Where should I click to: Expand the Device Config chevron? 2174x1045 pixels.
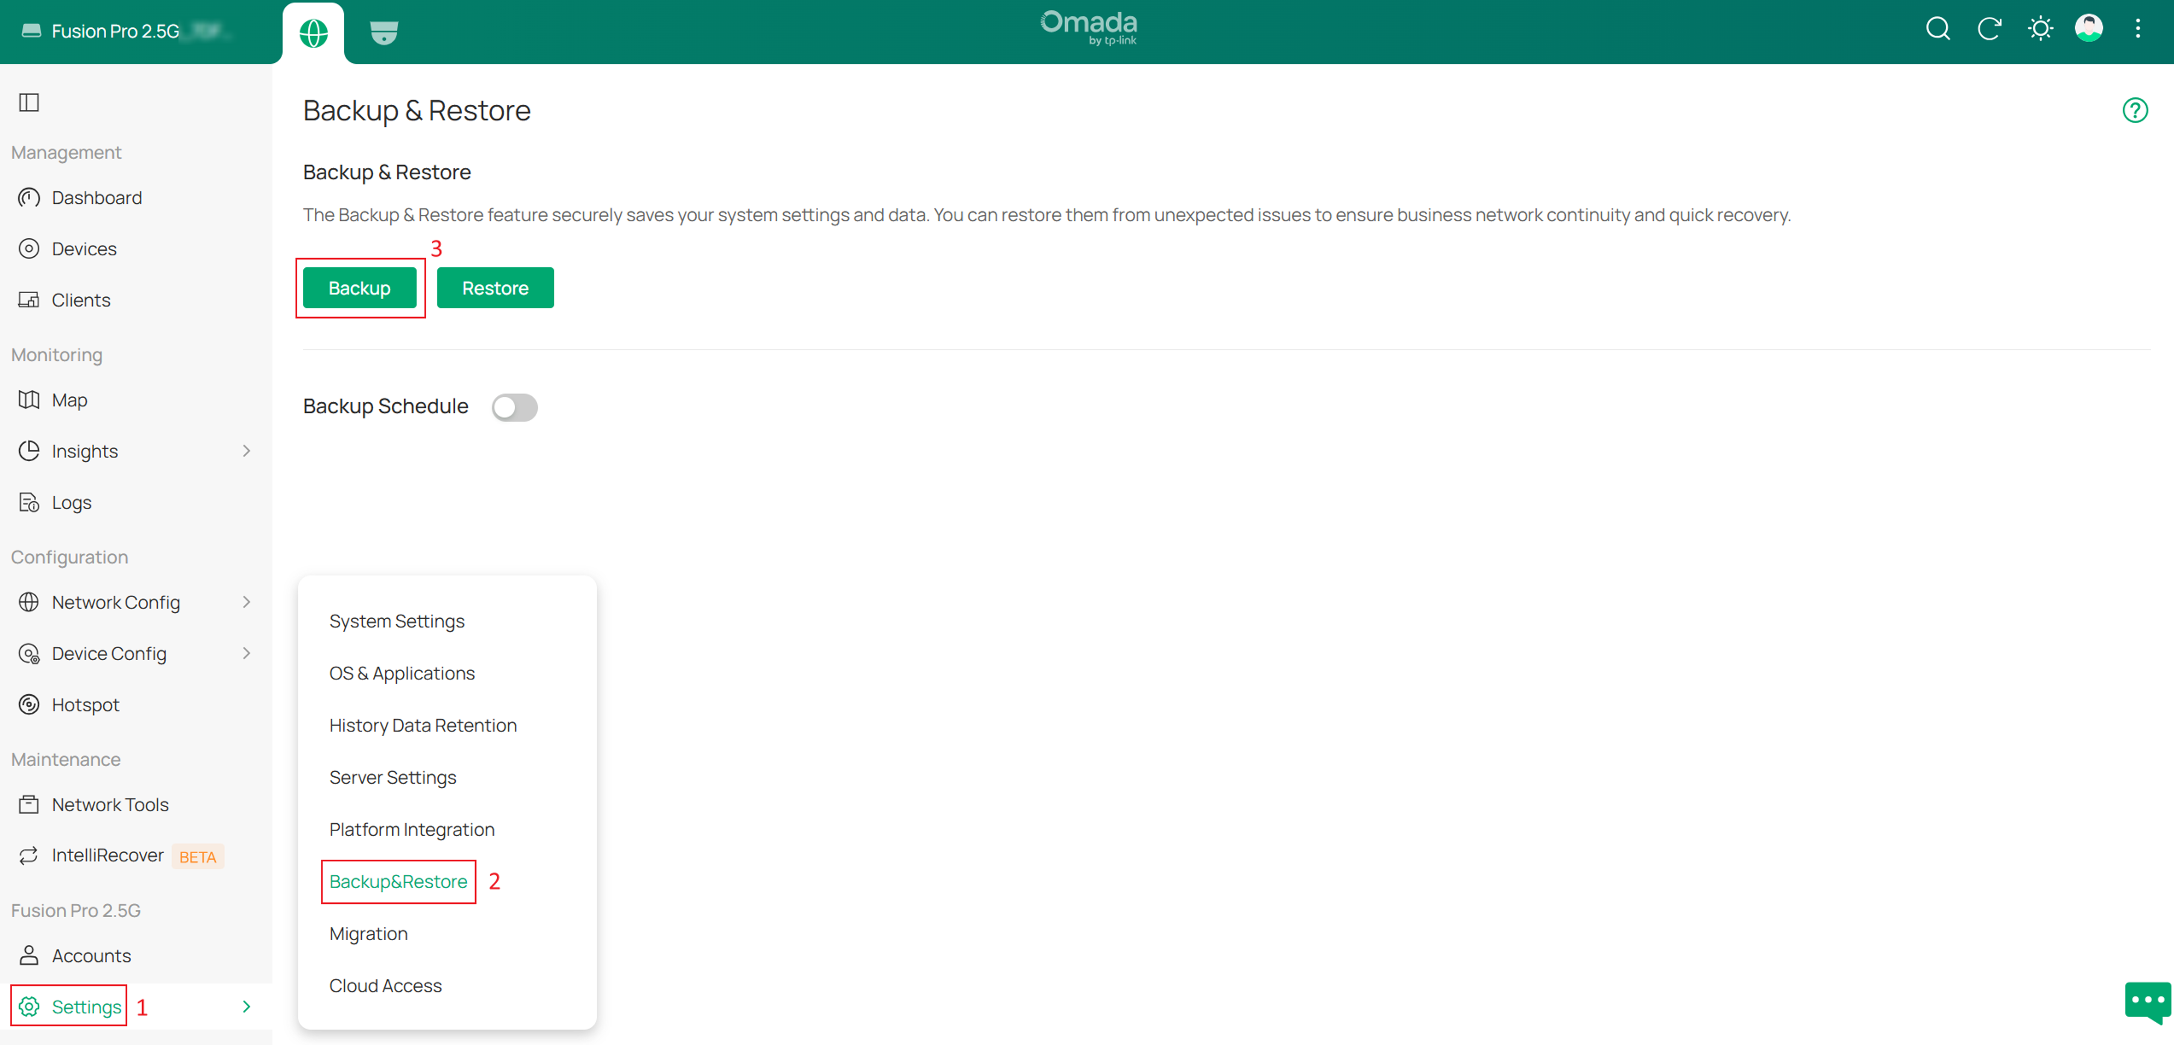(246, 653)
